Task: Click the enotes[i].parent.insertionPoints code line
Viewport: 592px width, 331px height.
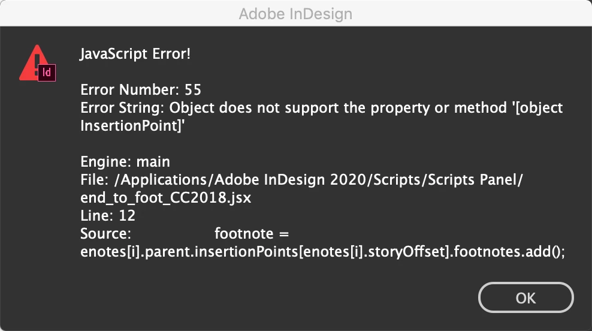Action: [322, 252]
